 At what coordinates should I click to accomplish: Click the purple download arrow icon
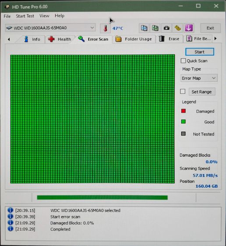(189, 28)
